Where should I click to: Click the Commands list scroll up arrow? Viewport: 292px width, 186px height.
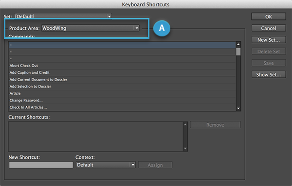tap(238, 44)
